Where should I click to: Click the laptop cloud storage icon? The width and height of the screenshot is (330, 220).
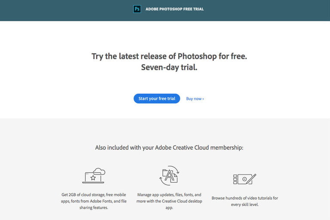coord(94,176)
